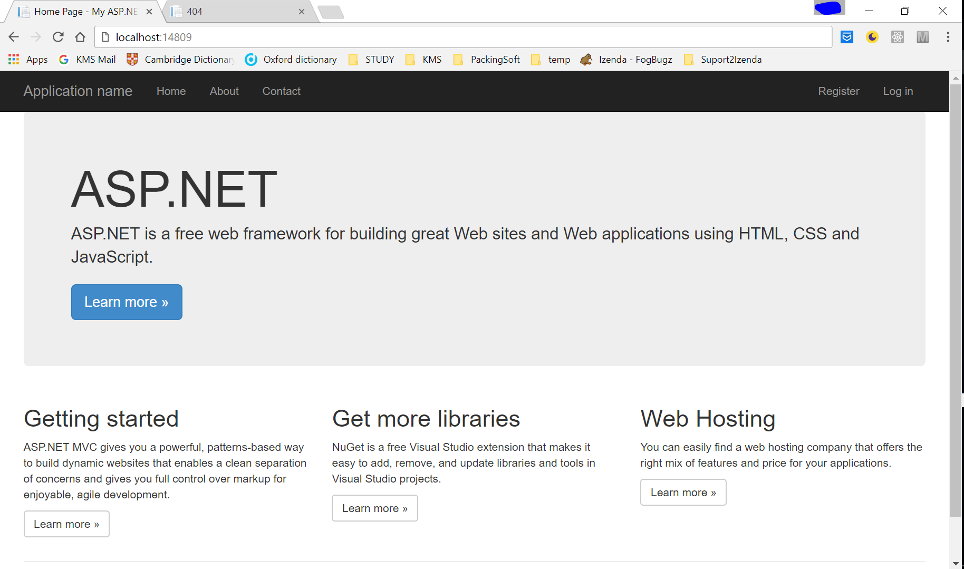Expand the Suport2Izenda bookmark folder
This screenshot has width=964, height=569.
[722, 60]
